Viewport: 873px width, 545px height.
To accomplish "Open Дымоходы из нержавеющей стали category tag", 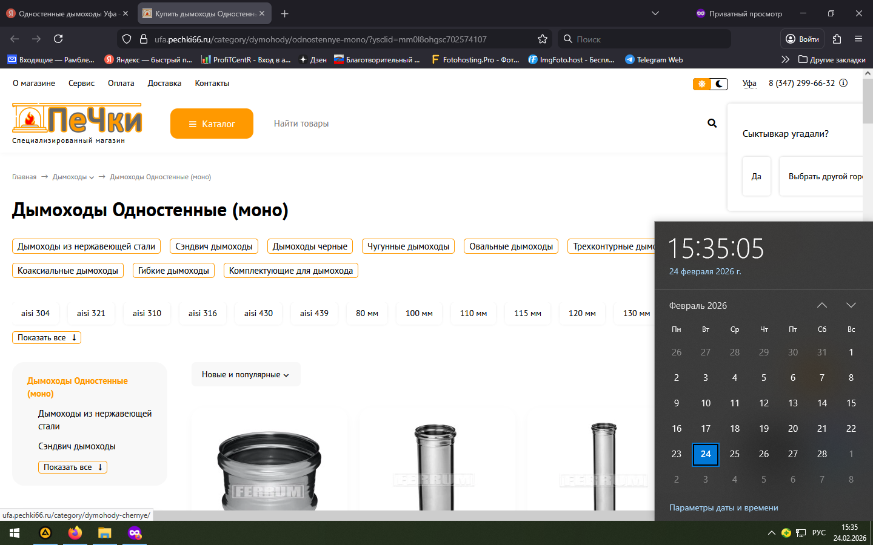I will (86, 246).
